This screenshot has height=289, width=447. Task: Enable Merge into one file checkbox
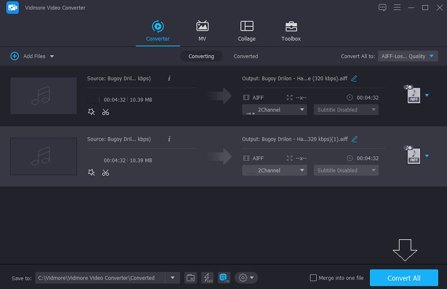[x=313, y=278]
